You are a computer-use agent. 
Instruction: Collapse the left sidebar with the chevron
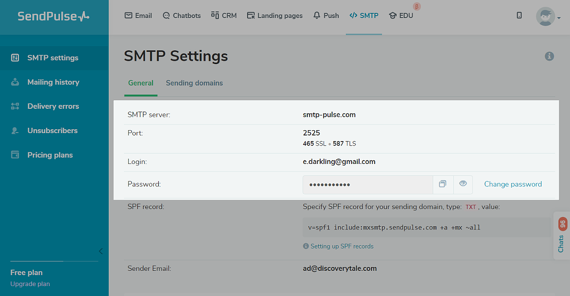click(100, 251)
